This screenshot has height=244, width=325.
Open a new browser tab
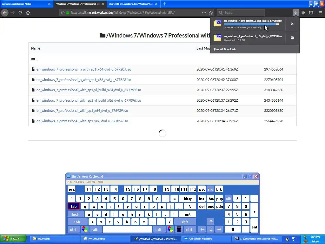(x=164, y=4)
